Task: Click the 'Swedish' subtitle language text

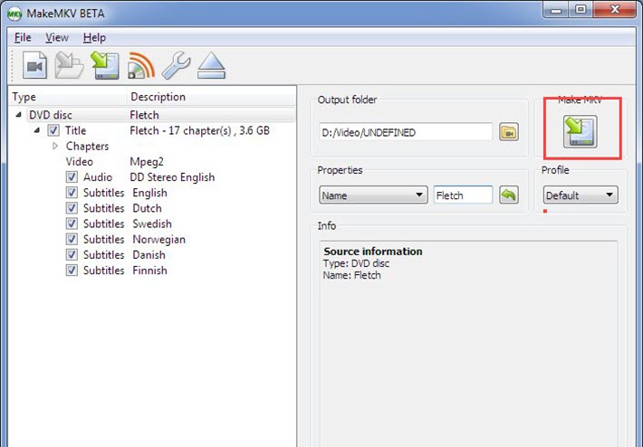Action: (x=152, y=223)
